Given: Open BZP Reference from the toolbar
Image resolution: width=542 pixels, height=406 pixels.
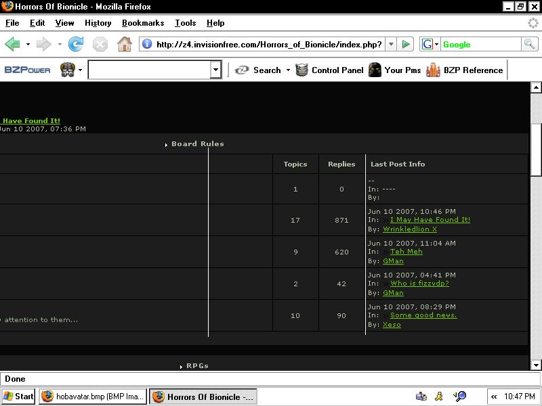Looking at the screenshot, I should [x=465, y=70].
